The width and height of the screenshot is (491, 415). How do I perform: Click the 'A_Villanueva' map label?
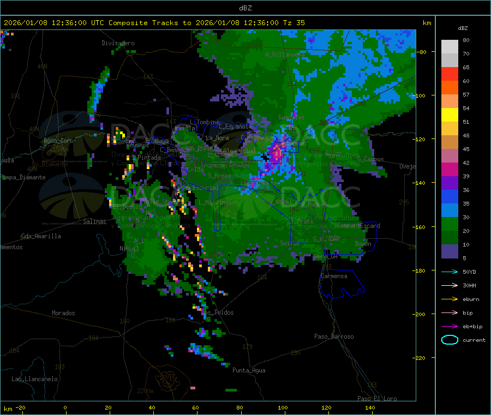(x=285, y=55)
